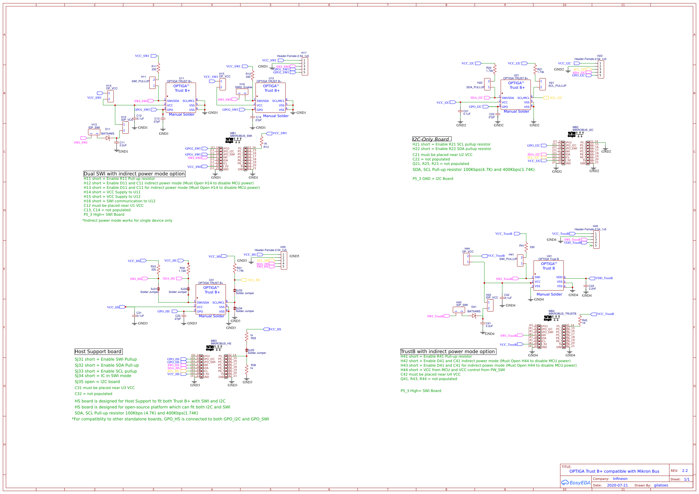699x494 pixels.
Task: Select pull-up resistor R41 330
Action: [x=526, y=247]
